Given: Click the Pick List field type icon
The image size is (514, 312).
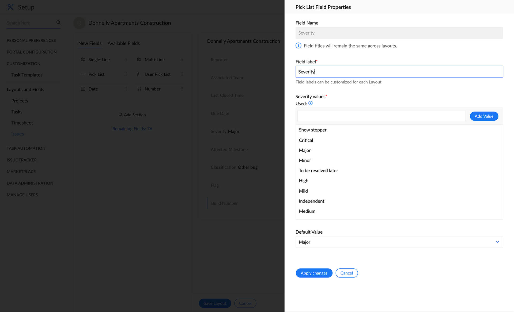Looking at the screenshot, I should pos(83,74).
